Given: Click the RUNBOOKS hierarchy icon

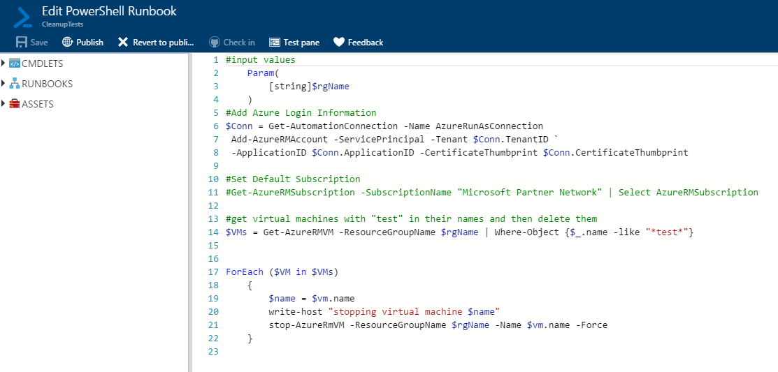Looking at the screenshot, I should pos(15,84).
